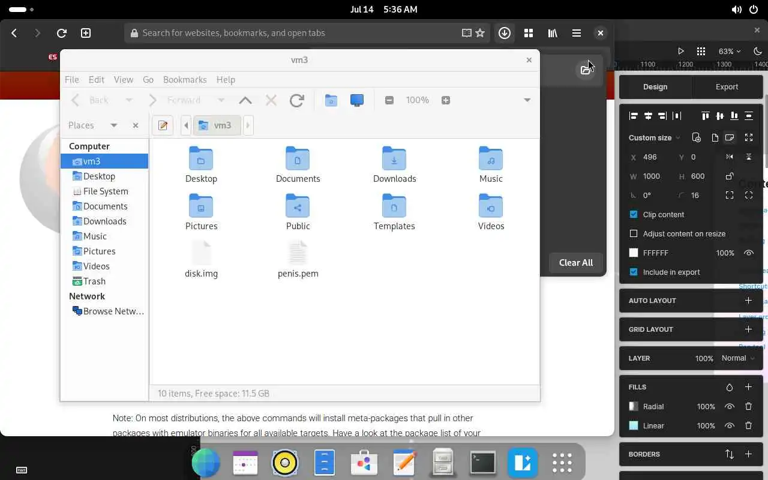Switch to the Export tab

727,86
